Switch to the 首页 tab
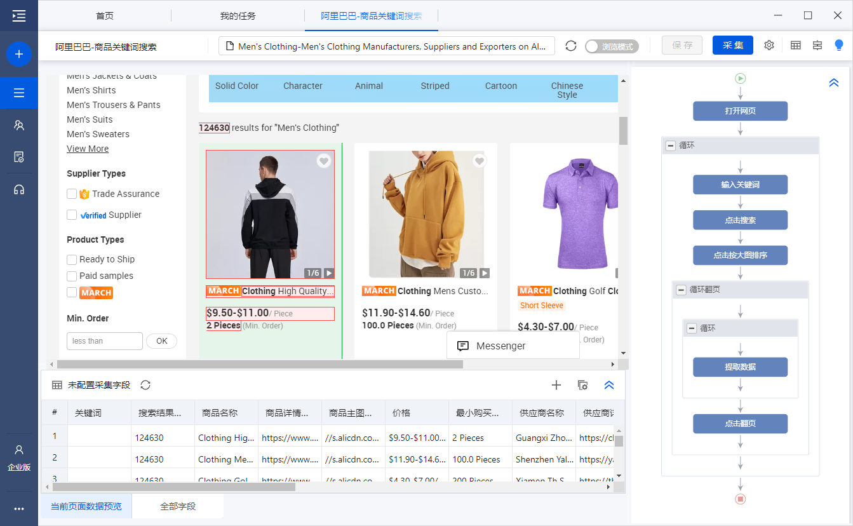The width and height of the screenshot is (853, 526). point(105,16)
